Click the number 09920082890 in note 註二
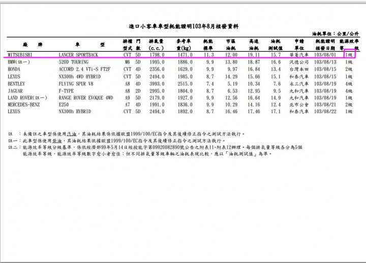This screenshot has width=366, height=263. [166, 147]
